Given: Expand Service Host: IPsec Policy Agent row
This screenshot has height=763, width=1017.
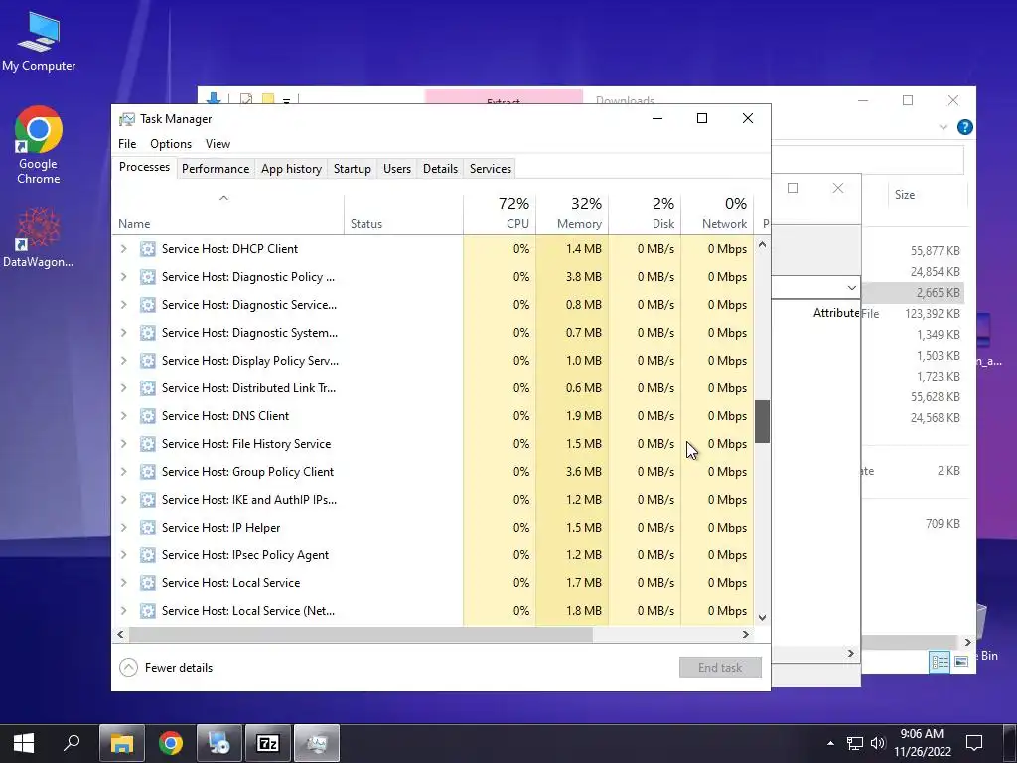Looking at the screenshot, I should click(x=124, y=555).
